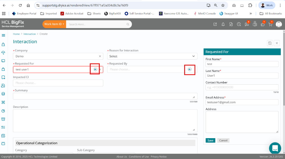This screenshot has width=285, height=159.
Task: Open the chat feedback icon showing 3 notifications
Action: click(247, 24)
